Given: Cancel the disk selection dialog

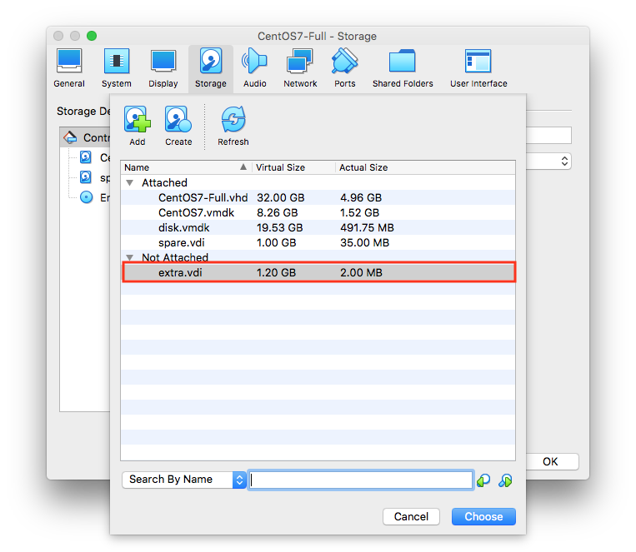Looking at the screenshot, I should click(x=411, y=517).
